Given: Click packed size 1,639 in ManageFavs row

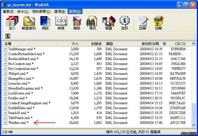Looking at the screenshot, I should click(x=98, y=79).
